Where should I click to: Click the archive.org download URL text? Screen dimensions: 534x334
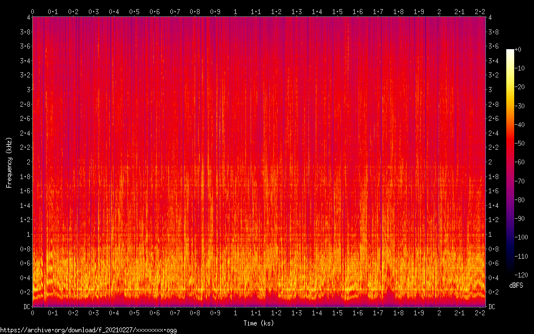click(x=89, y=330)
